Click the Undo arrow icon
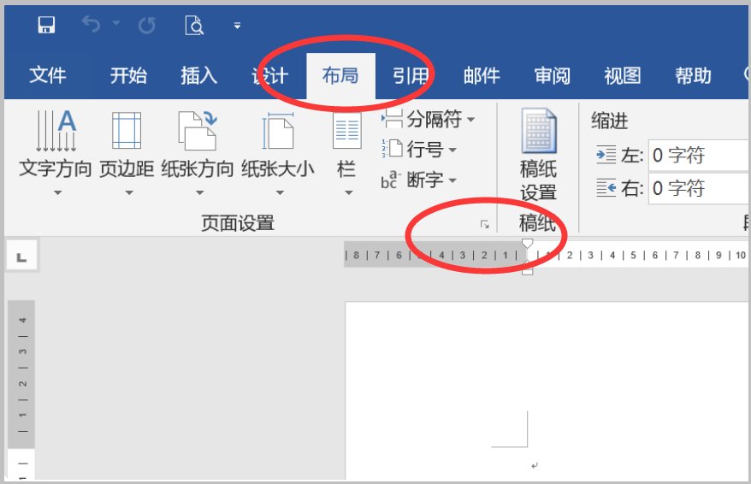751x484 pixels. [91, 24]
